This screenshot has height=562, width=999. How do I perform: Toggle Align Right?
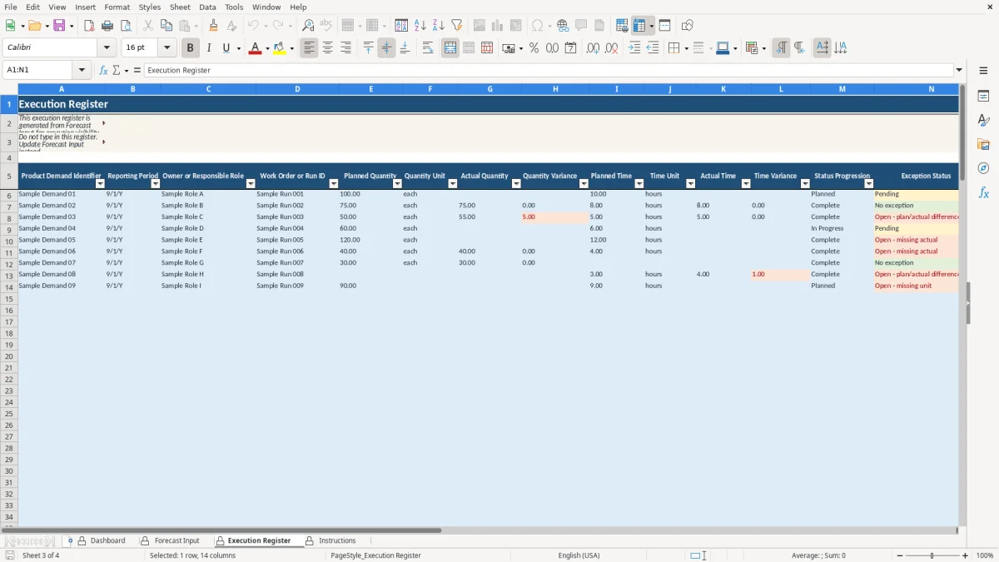coord(345,48)
